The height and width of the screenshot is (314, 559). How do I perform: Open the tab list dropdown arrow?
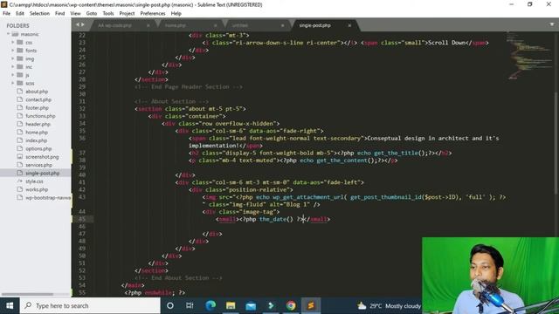pos(552,24)
